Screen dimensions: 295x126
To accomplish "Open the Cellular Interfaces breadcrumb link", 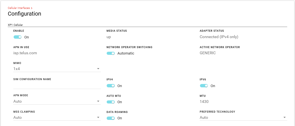I will point(19,8).
